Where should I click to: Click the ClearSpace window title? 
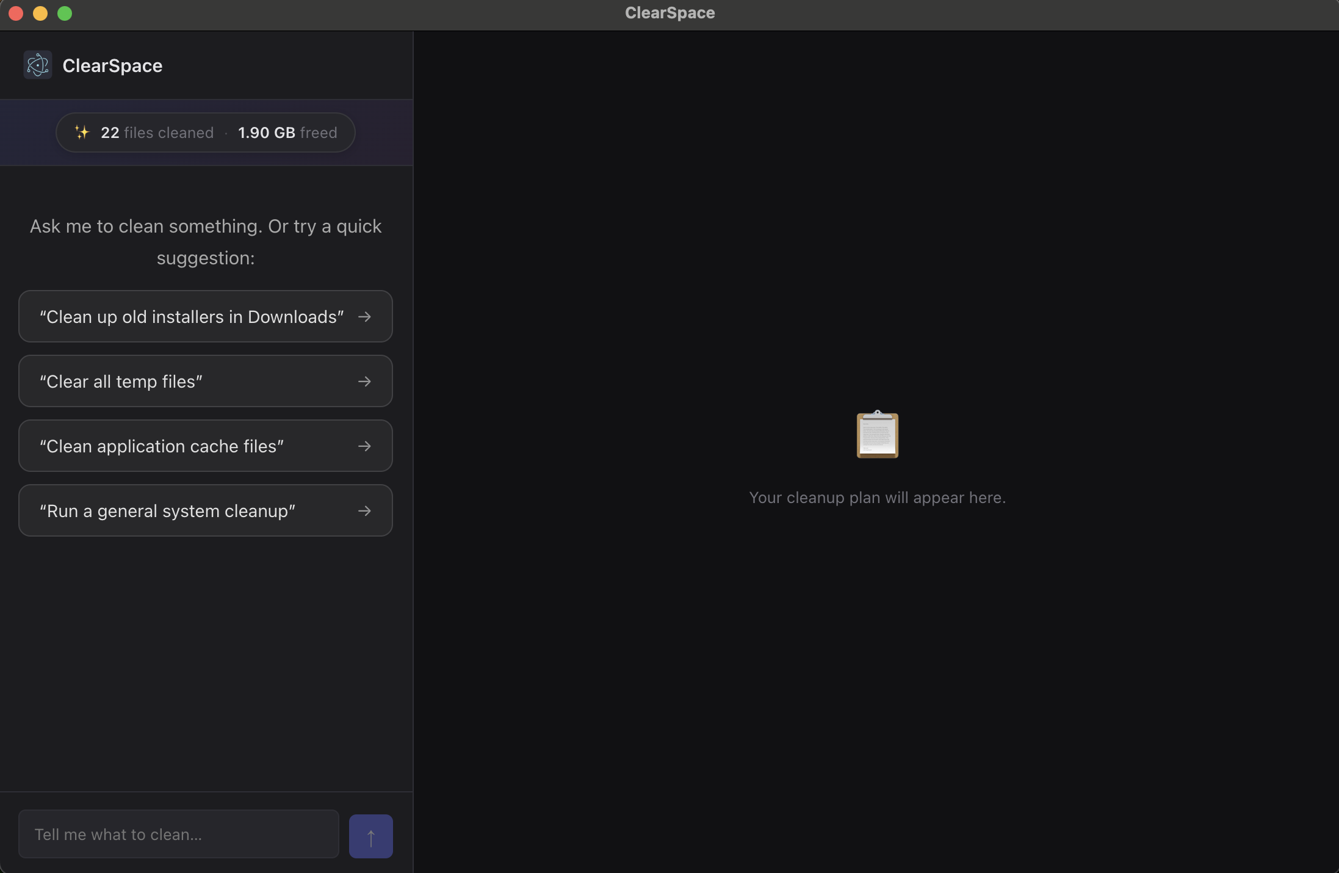[x=669, y=13]
